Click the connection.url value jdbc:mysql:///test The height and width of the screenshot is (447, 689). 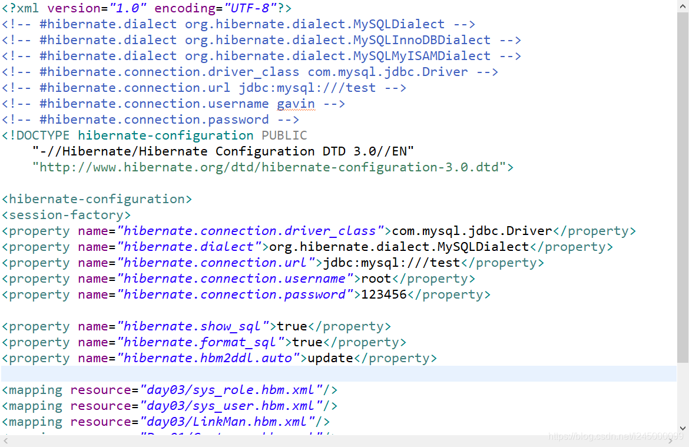coord(392,263)
